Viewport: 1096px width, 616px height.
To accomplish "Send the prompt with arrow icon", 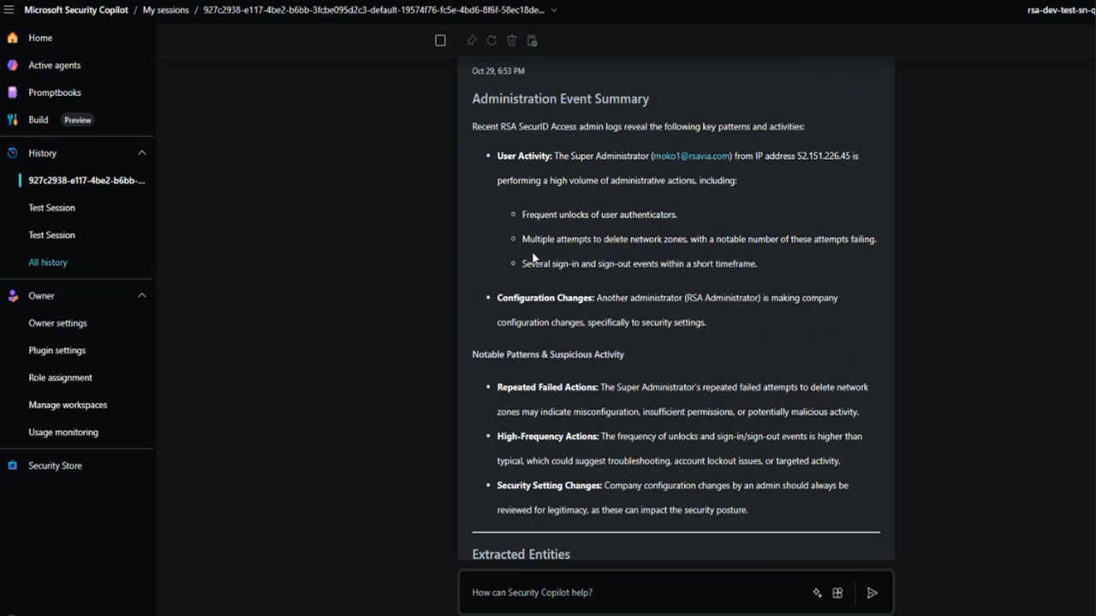I will click(872, 593).
